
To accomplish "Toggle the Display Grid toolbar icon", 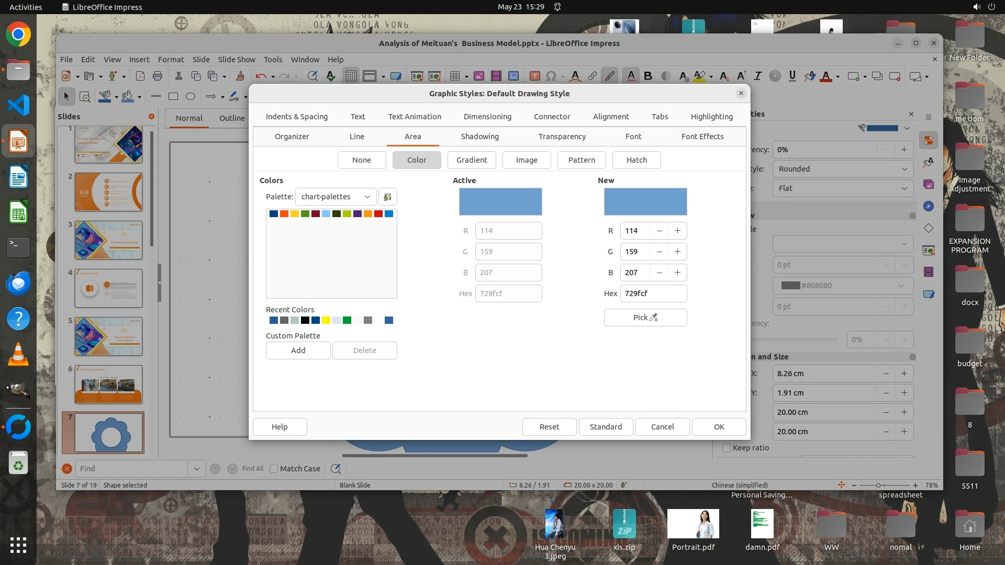I will pyautogui.click(x=351, y=76).
